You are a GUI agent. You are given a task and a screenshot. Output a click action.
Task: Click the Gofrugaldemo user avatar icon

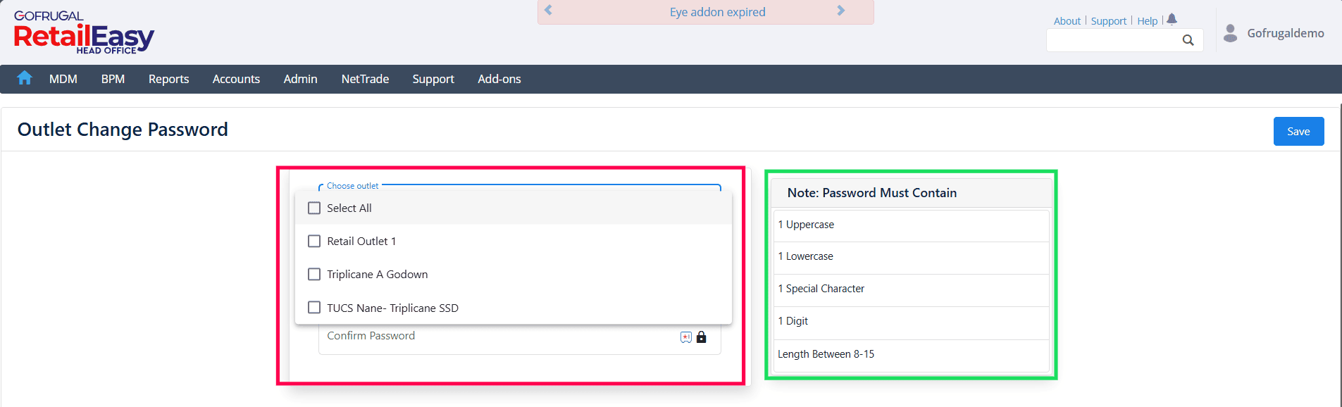(1230, 33)
